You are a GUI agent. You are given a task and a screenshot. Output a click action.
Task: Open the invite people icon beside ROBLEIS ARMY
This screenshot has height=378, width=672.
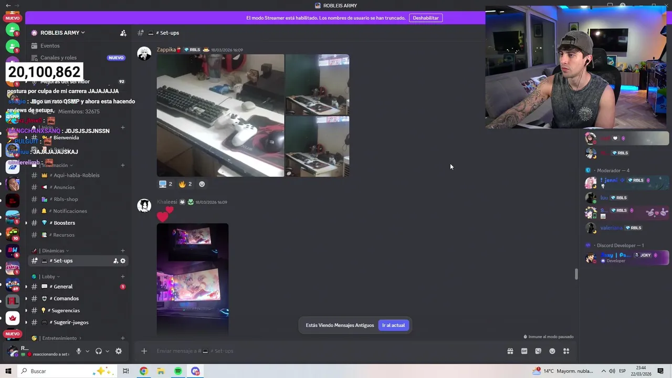click(x=123, y=33)
